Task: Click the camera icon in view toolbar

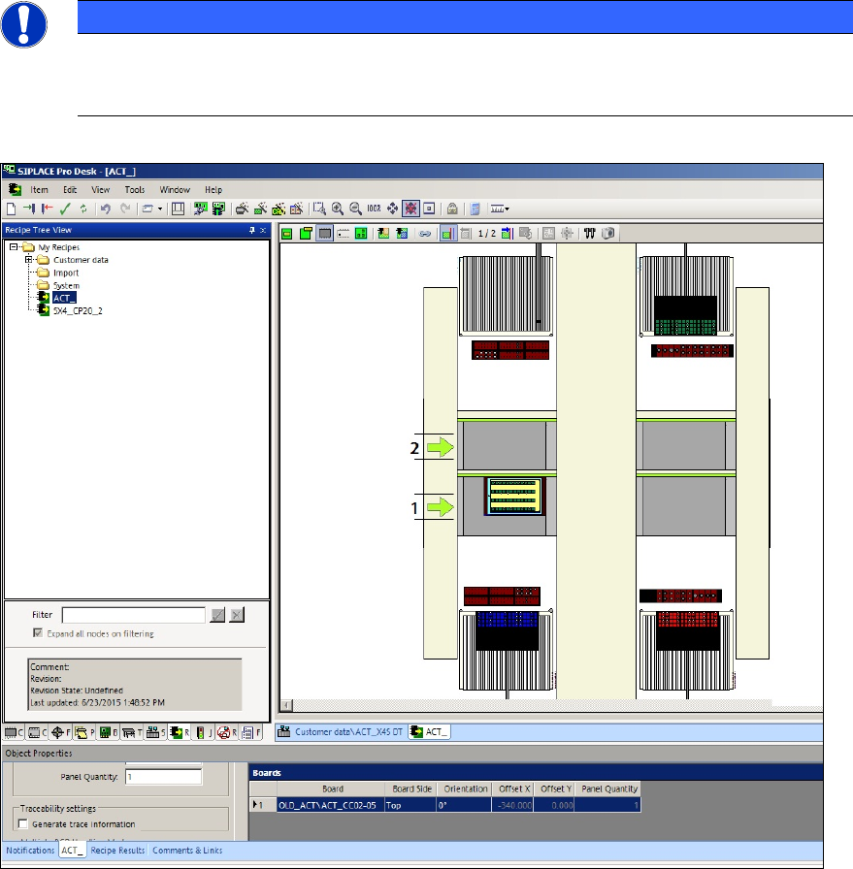Action: tap(608, 234)
